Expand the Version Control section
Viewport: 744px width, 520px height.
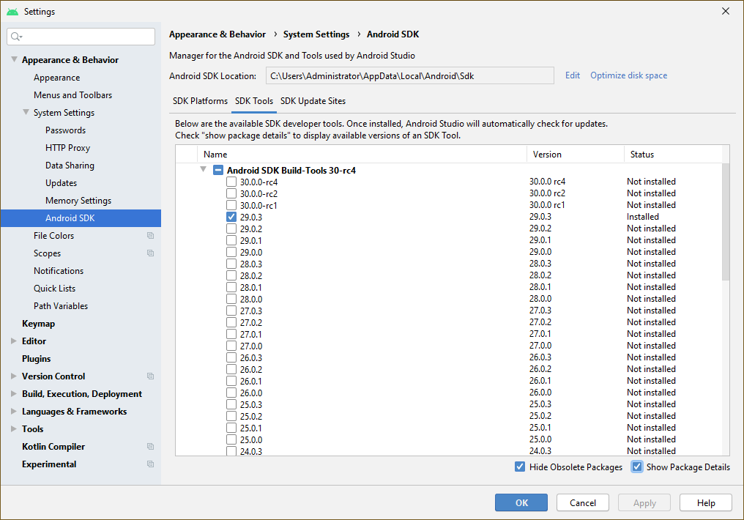(14, 376)
